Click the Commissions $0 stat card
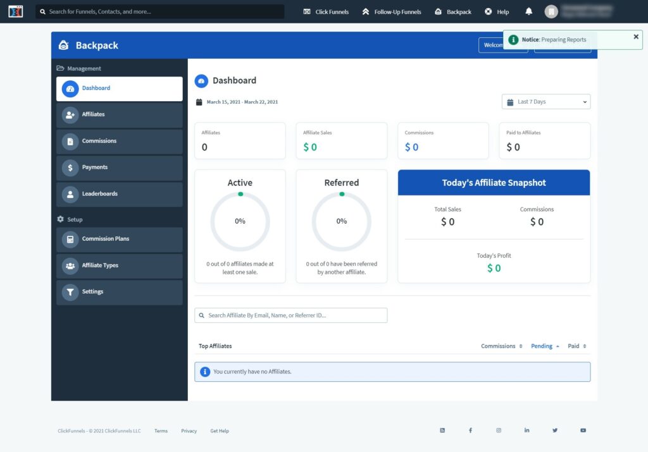 pyautogui.click(x=443, y=141)
